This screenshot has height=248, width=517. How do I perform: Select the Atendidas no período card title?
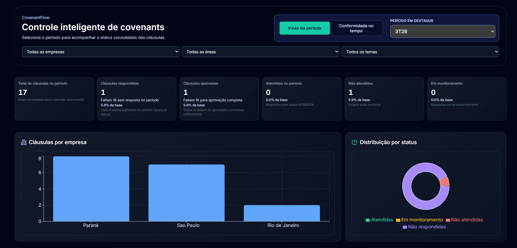[x=284, y=83]
